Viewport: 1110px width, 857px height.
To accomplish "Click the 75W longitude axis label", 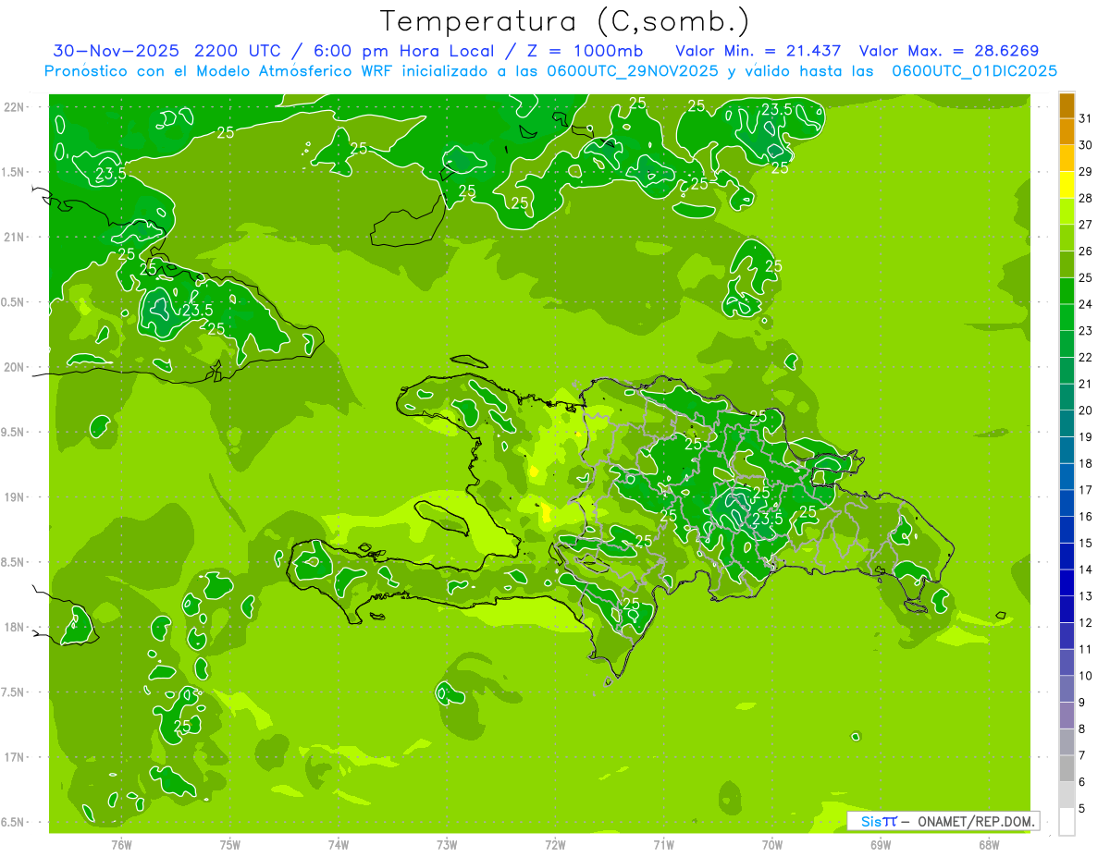I will pyautogui.click(x=230, y=844).
